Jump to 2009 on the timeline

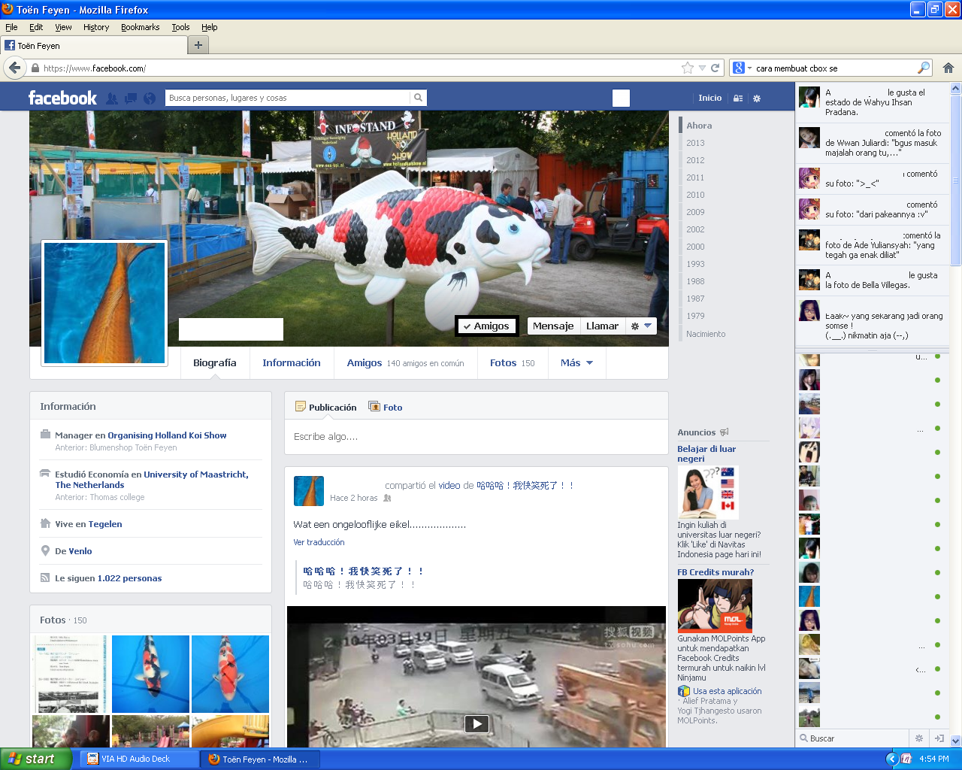[x=695, y=212]
